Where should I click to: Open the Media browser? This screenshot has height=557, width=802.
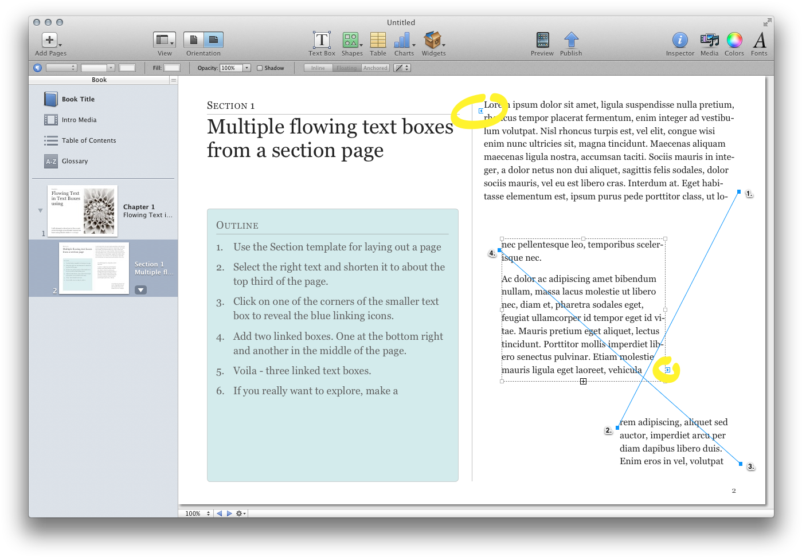pos(709,41)
